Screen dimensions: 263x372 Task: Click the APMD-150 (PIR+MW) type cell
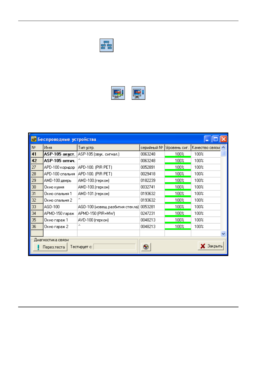[x=108, y=214]
